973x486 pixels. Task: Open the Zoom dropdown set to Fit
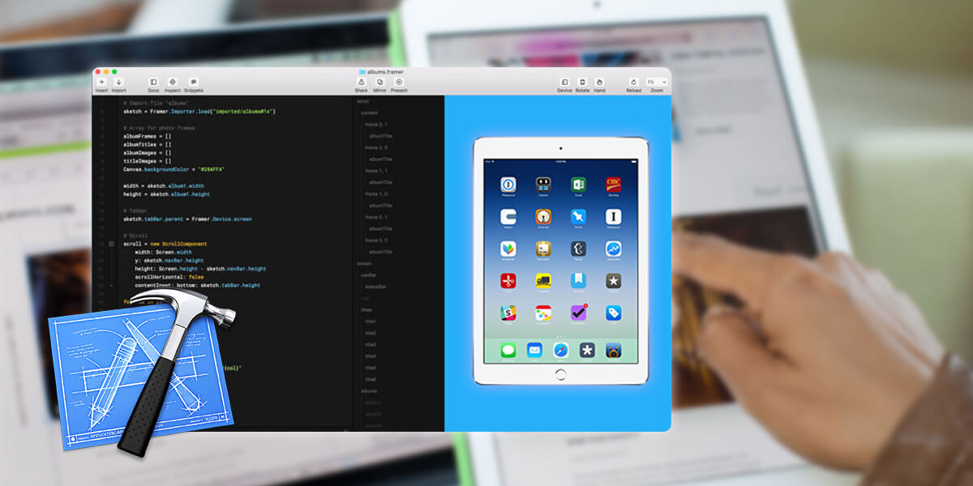pos(657,82)
